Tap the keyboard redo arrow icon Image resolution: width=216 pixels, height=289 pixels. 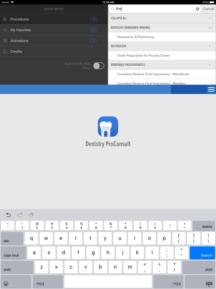click(x=20, y=215)
